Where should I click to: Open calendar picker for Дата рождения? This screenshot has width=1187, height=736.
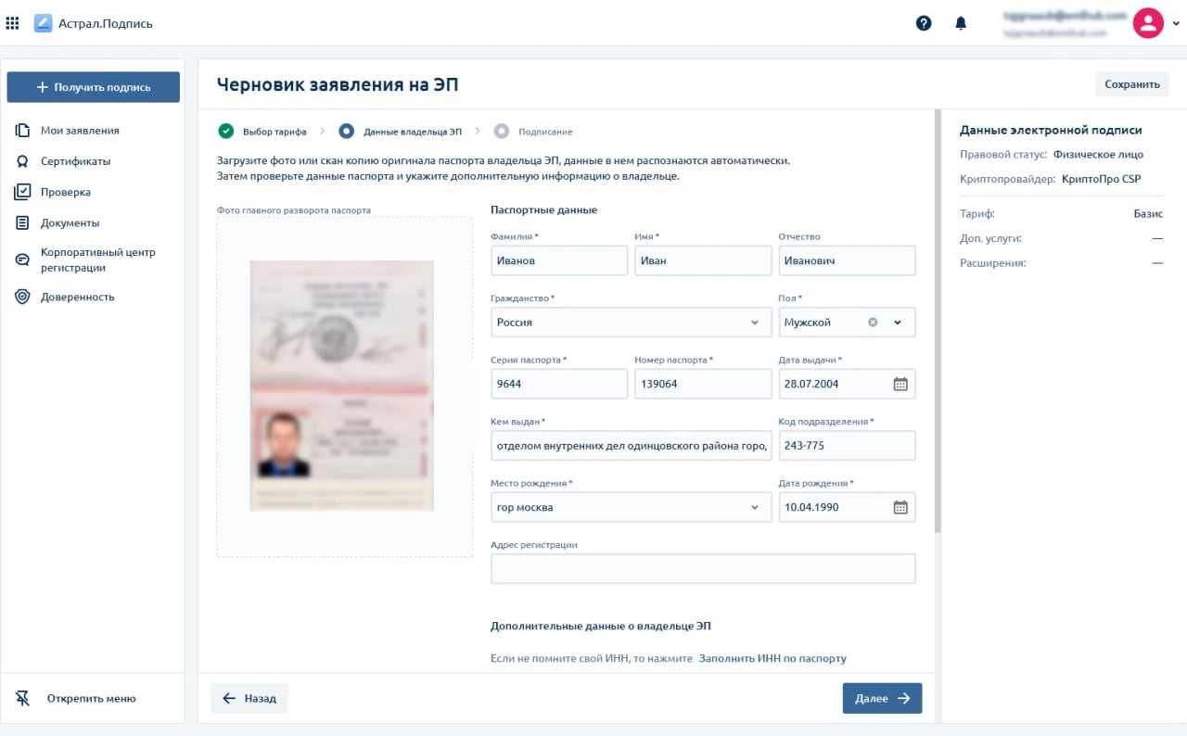[x=900, y=507]
